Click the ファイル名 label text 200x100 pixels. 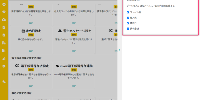(136, 12)
